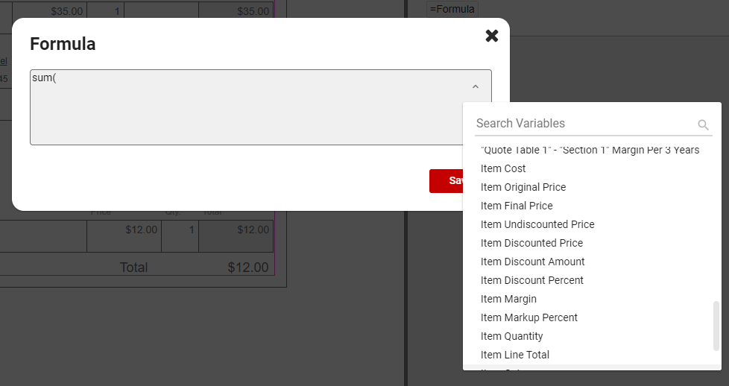Click the Formula dialog heading
This screenshot has width=729, height=386.
coord(63,44)
